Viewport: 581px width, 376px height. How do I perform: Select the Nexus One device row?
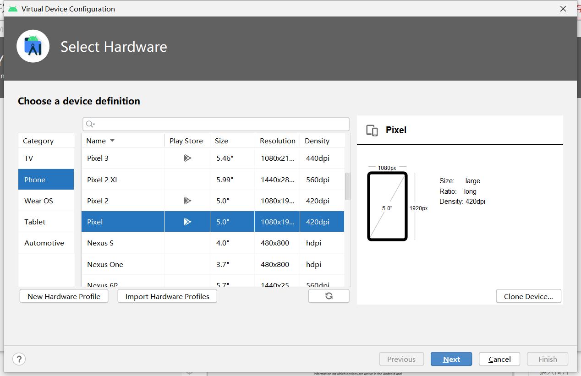click(x=213, y=264)
